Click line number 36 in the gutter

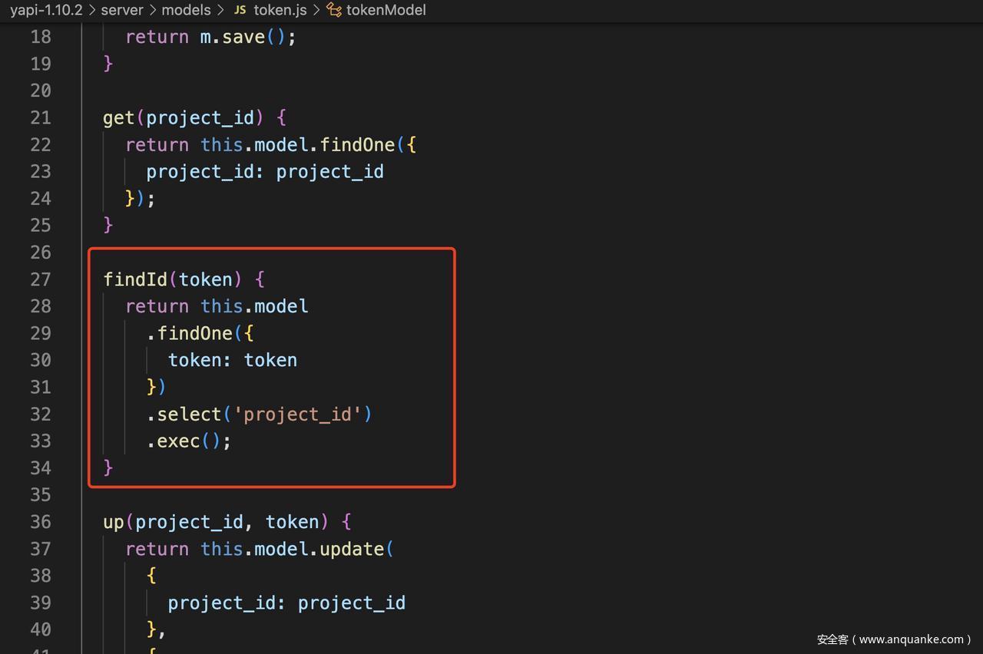[41, 522]
